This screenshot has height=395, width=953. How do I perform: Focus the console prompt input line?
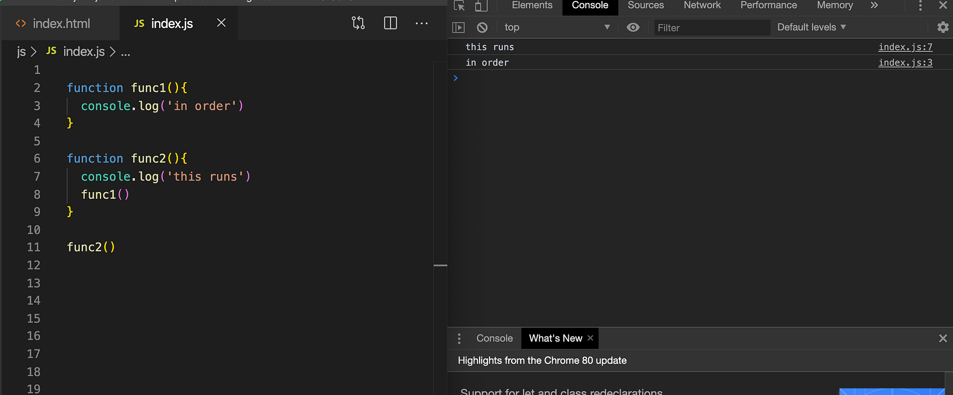[x=700, y=78]
